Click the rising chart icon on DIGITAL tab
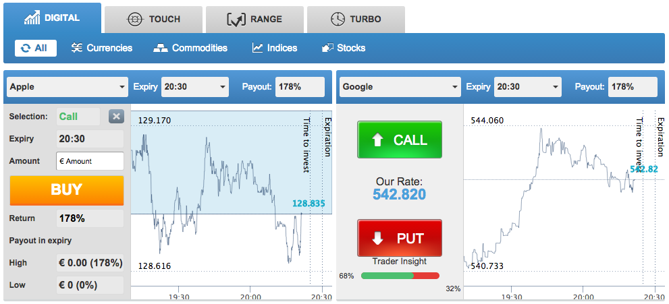 [x=32, y=18]
